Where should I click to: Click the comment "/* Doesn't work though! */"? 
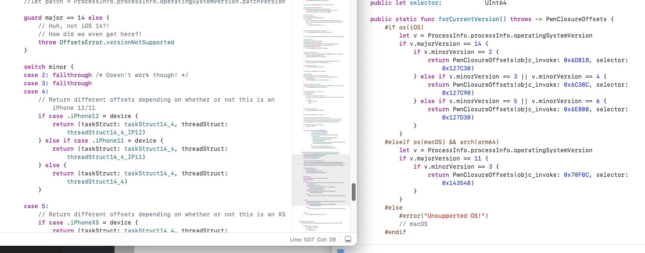(142, 75)
